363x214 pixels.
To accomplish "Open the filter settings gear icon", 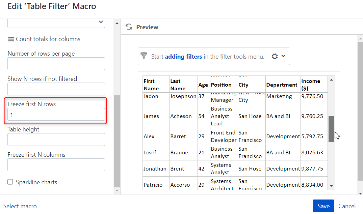I will coord(275,56).
